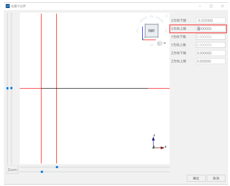Viewport: 230px width, 186px height.
Task: Rotate view down with triangle below view cube
Action: click(x=152, y=45)
